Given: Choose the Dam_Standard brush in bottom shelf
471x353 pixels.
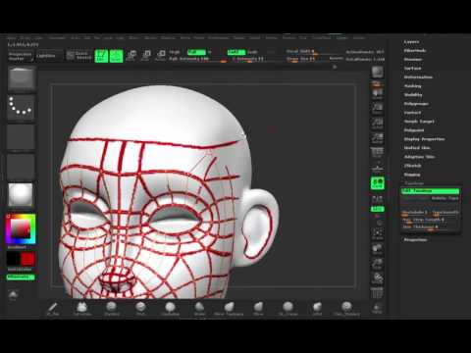Looking at the screenshot, I should [x=346, y=309].
